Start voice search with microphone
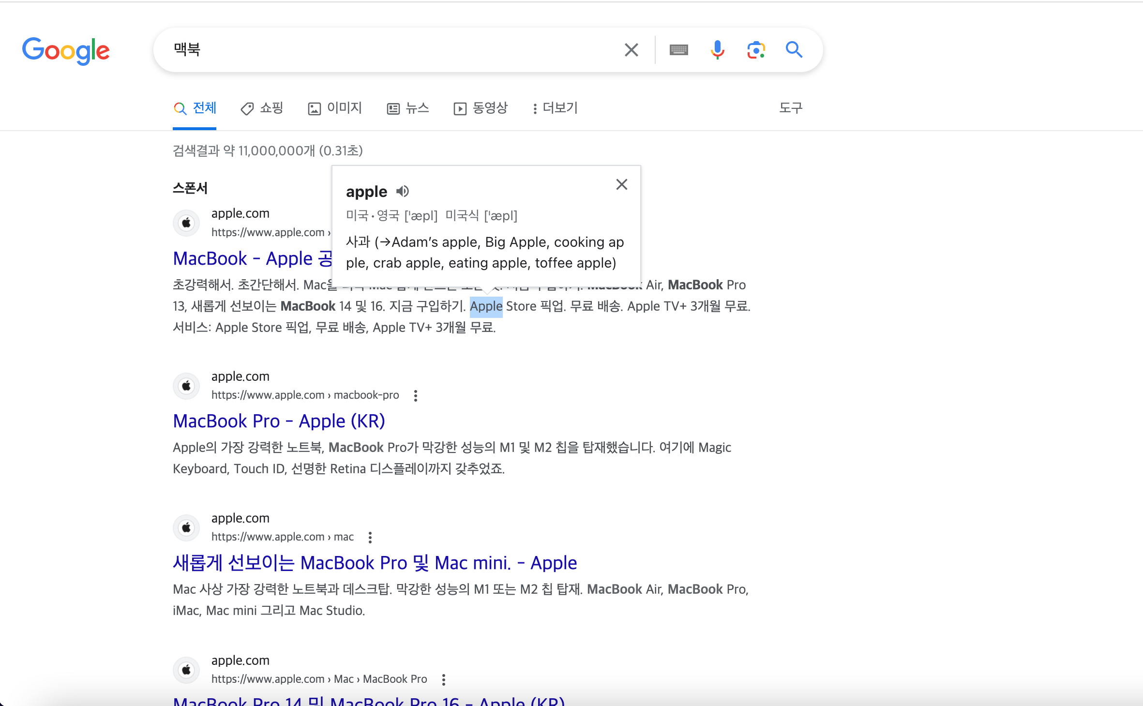This screenshot has width=1143, height=706. (717, 50)
